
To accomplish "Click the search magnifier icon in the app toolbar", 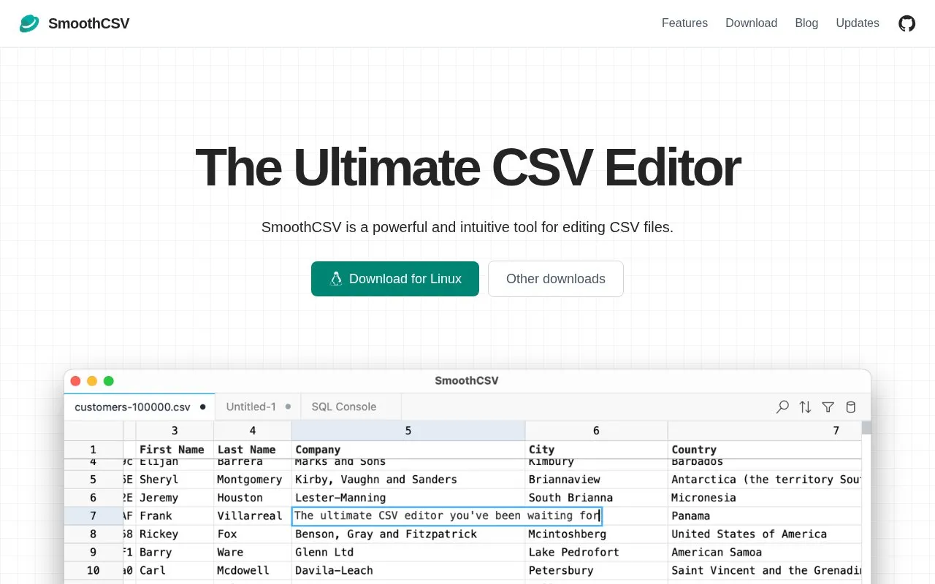I will (782, 407).
